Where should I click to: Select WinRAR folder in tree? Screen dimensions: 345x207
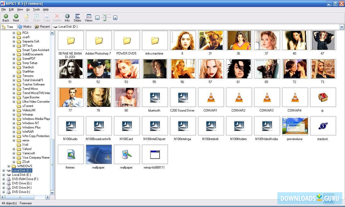tap(28, 132)
